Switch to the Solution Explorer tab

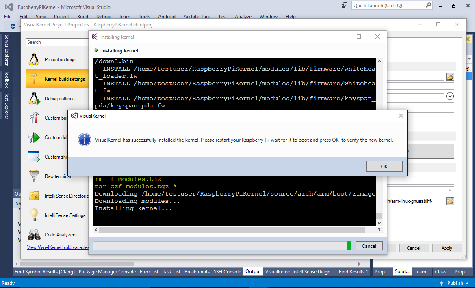coord(402,272)
